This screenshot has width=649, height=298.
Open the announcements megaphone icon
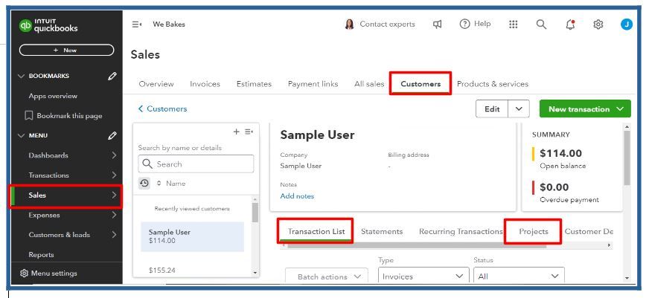[x=437, y=25]
